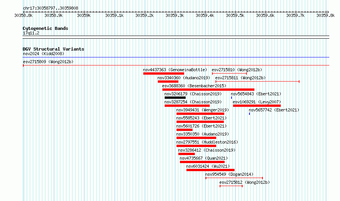The image size is (340, 201).
Task: Select the red bar under nsv3340360
Action: point(168,82)
